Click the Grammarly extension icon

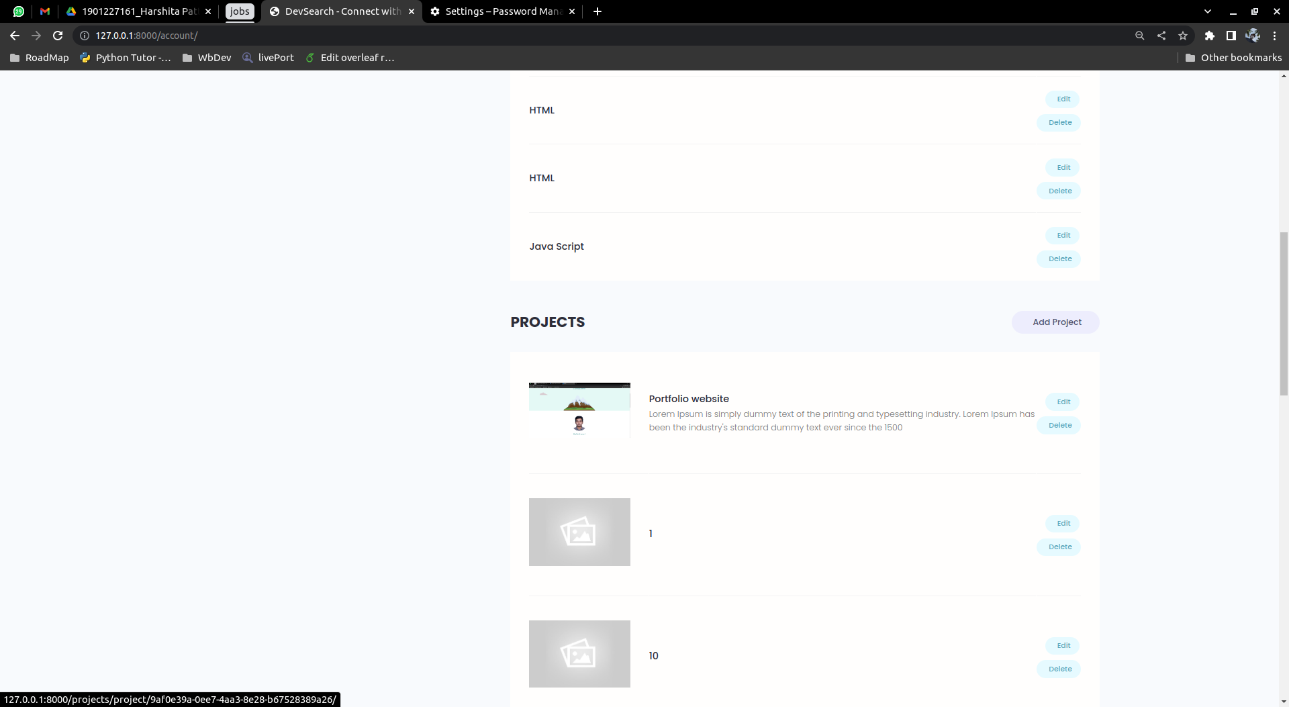(1253, 36)
